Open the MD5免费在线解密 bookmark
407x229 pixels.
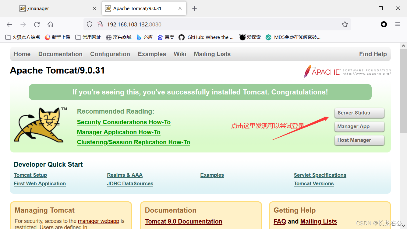[x=293, y=37]
